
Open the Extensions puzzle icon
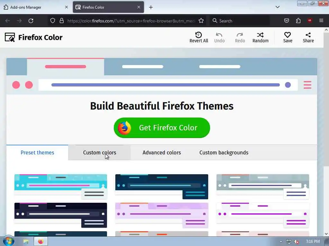[x=298, y=20]
